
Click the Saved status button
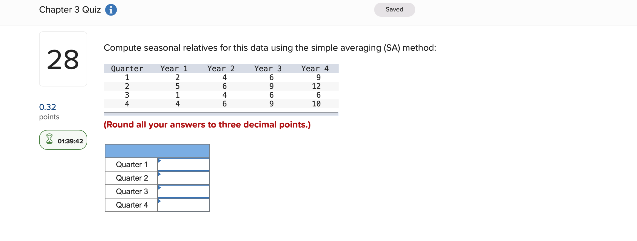click(x=394, y=9)
